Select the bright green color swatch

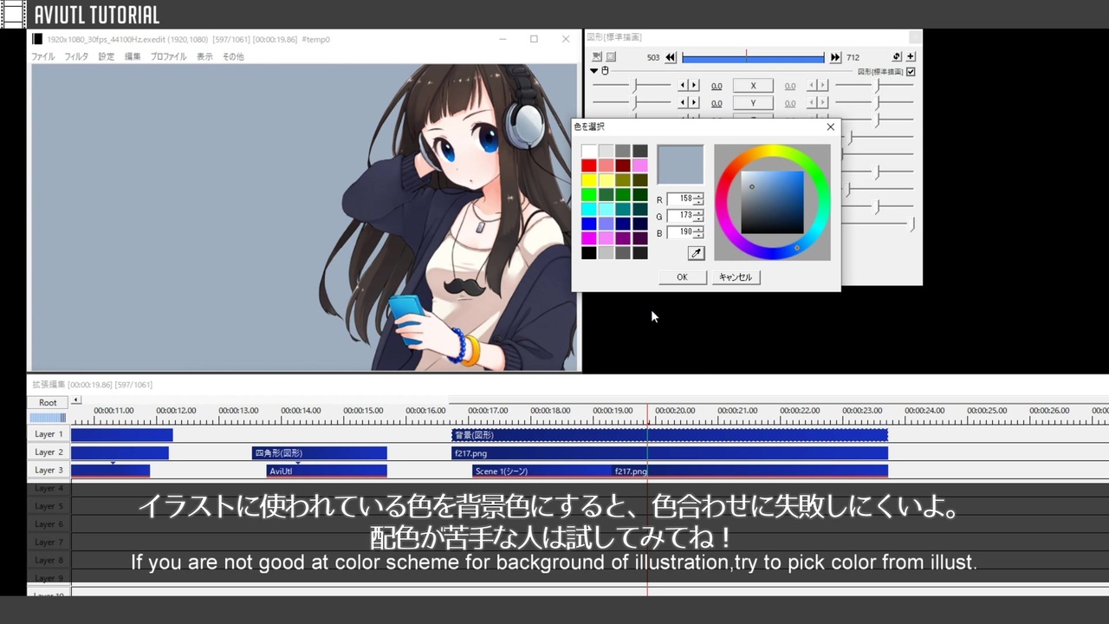589,195
